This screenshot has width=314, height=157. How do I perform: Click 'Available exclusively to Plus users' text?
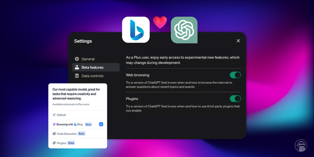point(71,105)
